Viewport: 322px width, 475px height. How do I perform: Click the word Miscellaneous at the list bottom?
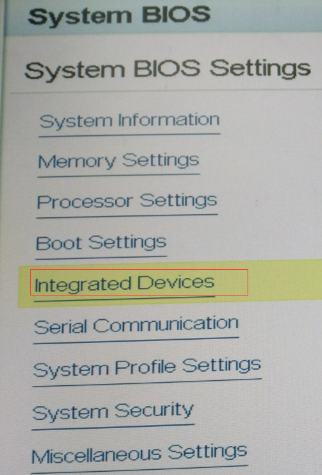96,455
